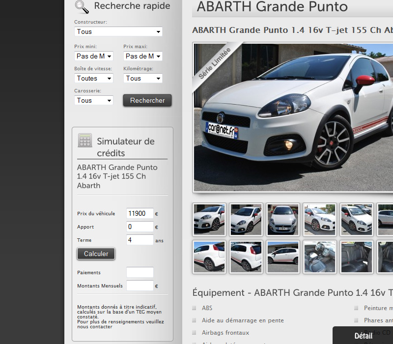Open the Carosserie dropdown

[94, 100]
